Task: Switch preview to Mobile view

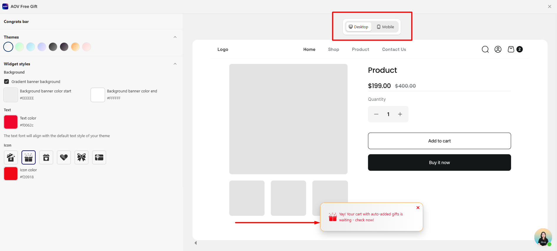Action: pos(385,27)
